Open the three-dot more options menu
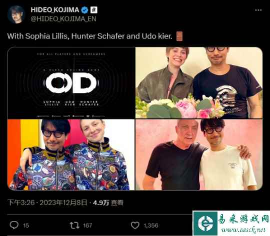 (x=258, y=10)
